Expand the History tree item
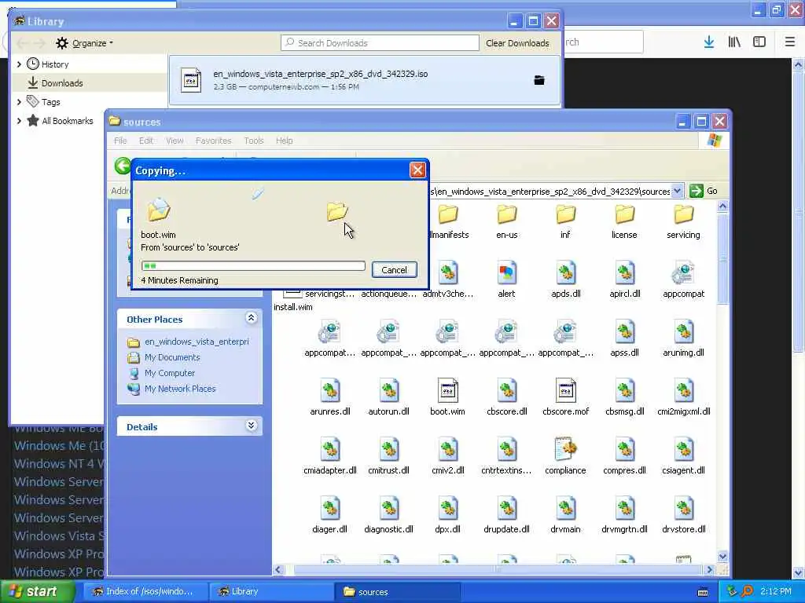 19,64
